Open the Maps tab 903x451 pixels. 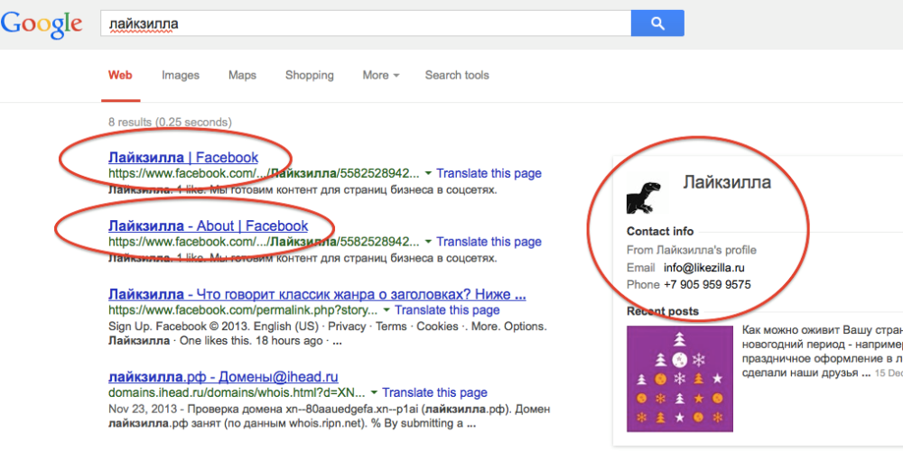(x=242, y=76)
